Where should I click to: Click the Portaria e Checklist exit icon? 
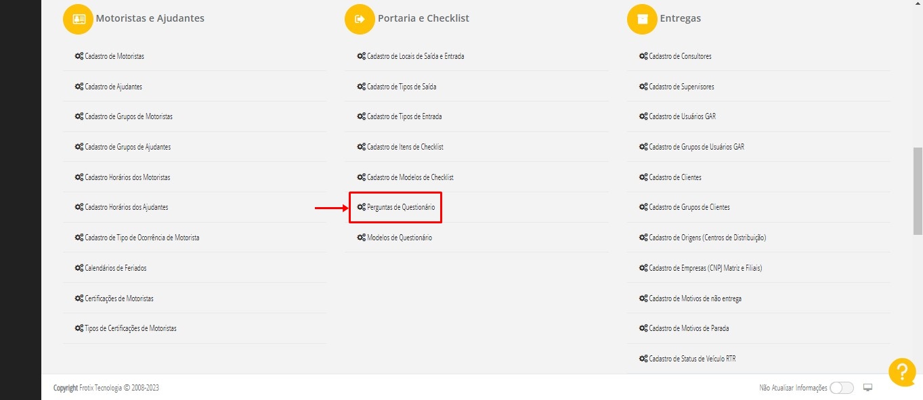[360, 19]
